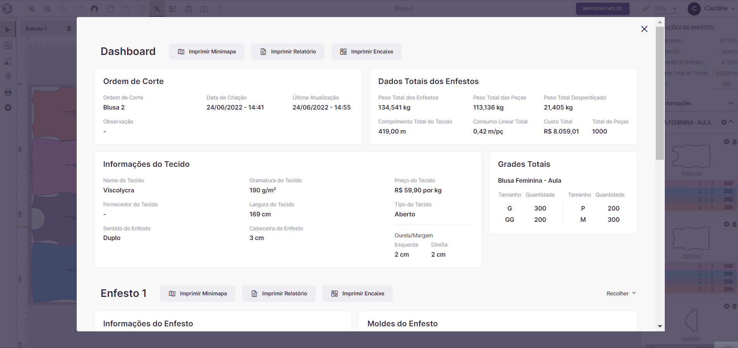Click the 'Duplo' sentido do enfesto value

[x=112, y=238]
